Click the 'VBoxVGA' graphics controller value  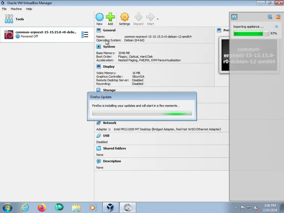pos(138,77)
